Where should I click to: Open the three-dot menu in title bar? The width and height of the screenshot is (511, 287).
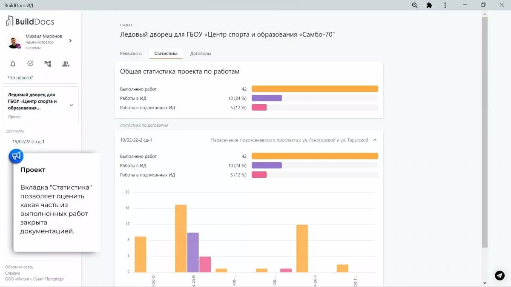445,5
